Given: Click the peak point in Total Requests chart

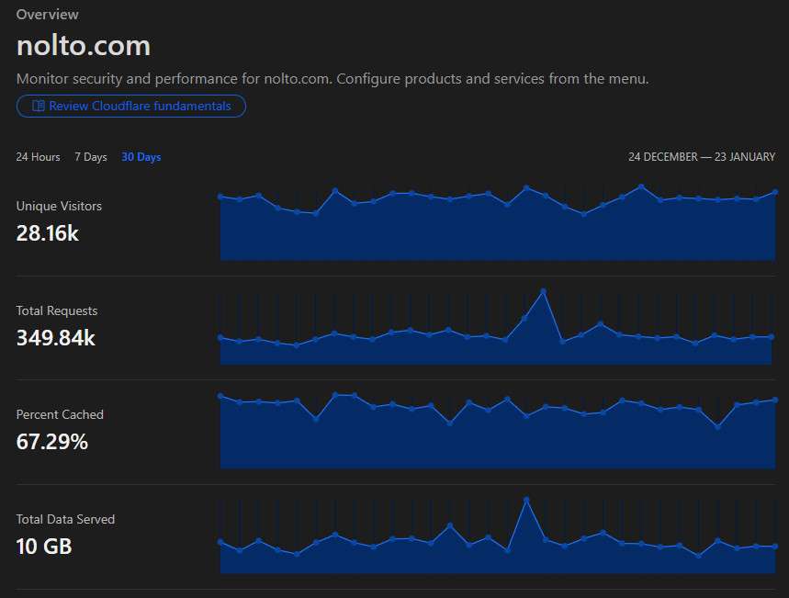Looking at the screenshot, I should (x=544, y=291).
